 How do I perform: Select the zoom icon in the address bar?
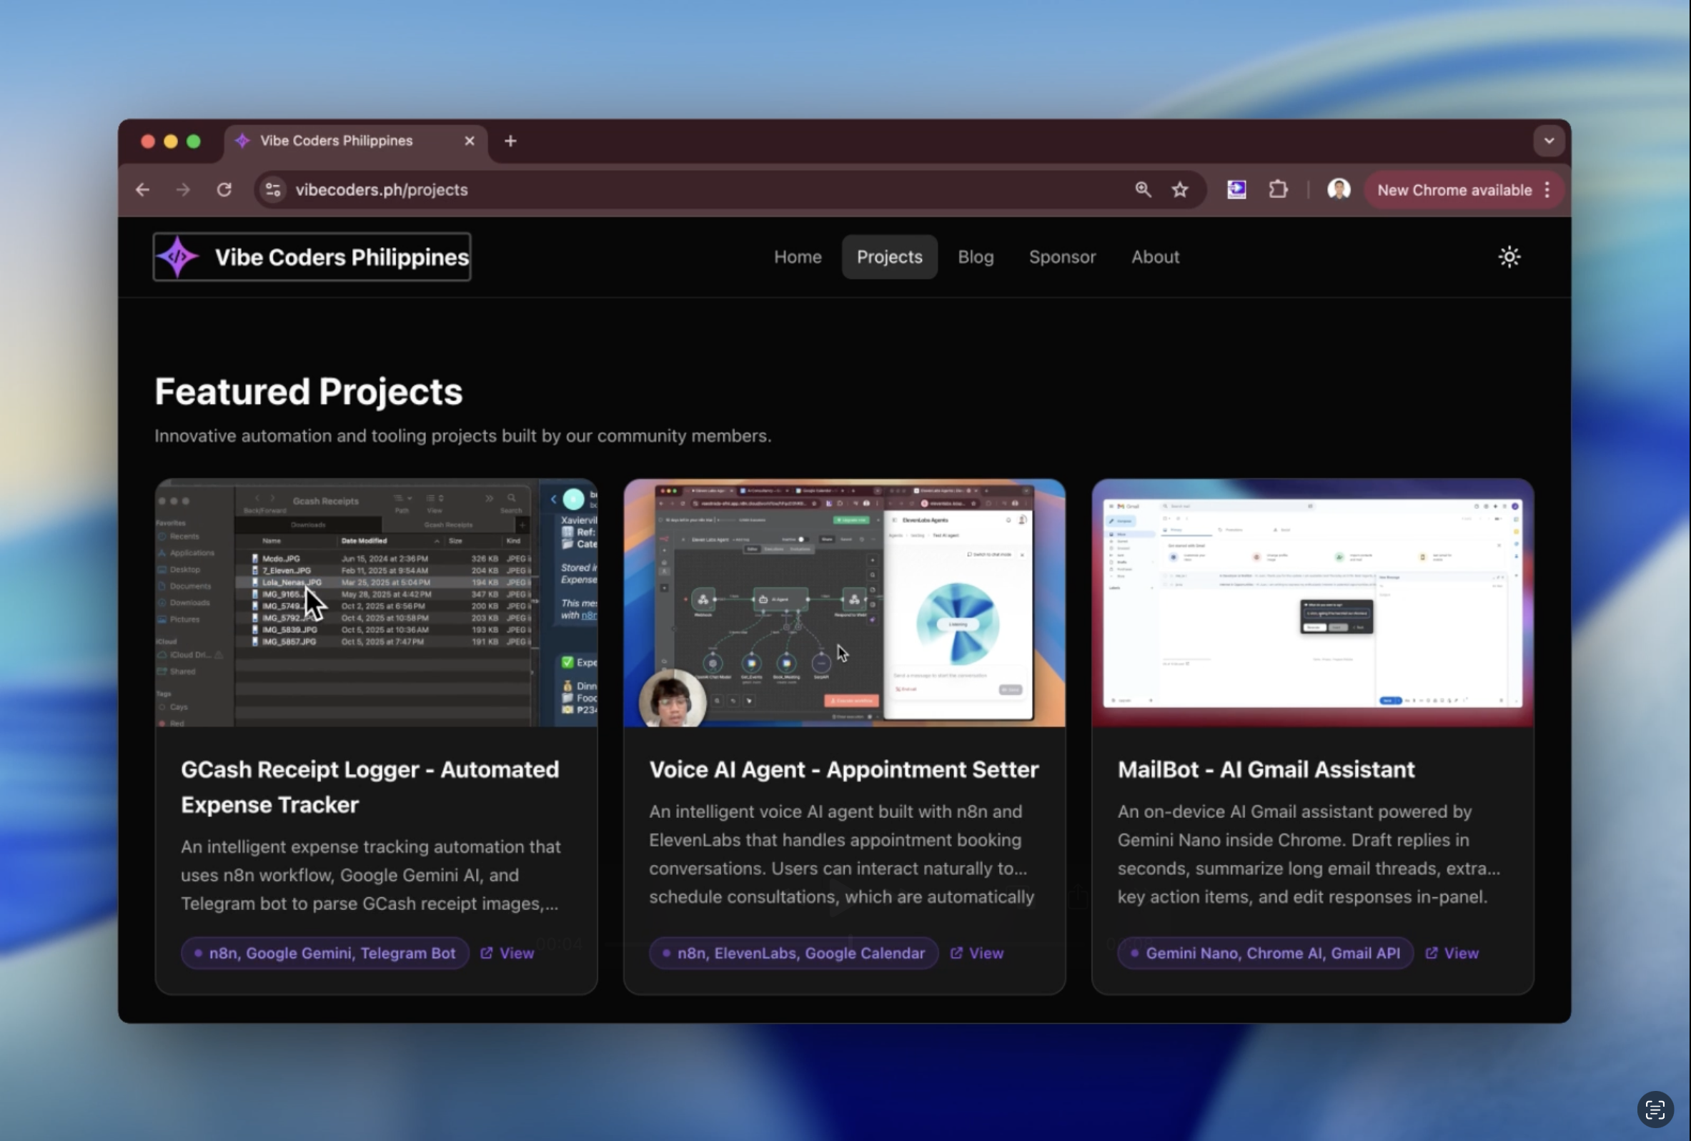tap(1141, 189)
